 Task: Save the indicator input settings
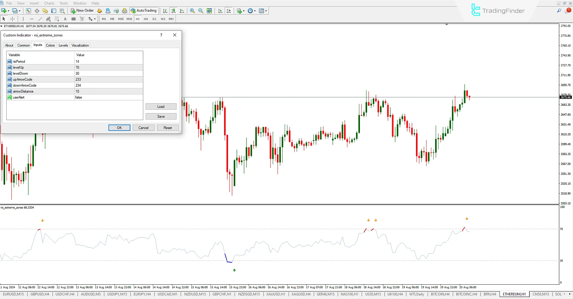click(x=161, y=116)
